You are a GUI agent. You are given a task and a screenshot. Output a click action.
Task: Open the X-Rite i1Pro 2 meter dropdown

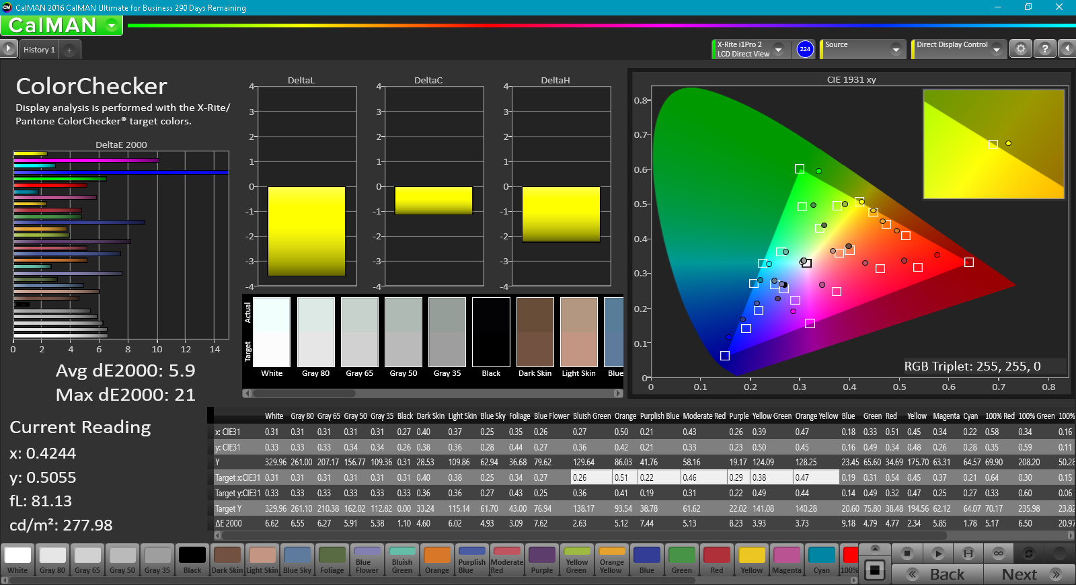pyautogui.click(x=778, y=49)
